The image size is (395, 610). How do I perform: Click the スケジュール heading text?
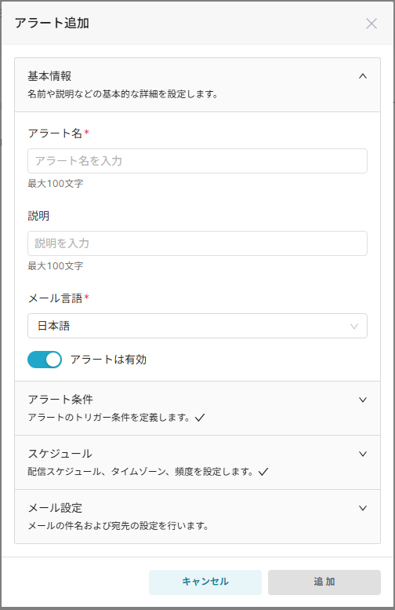click(60, 454)
